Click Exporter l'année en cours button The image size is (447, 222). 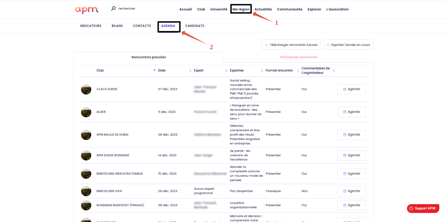[x=348, y=45]
